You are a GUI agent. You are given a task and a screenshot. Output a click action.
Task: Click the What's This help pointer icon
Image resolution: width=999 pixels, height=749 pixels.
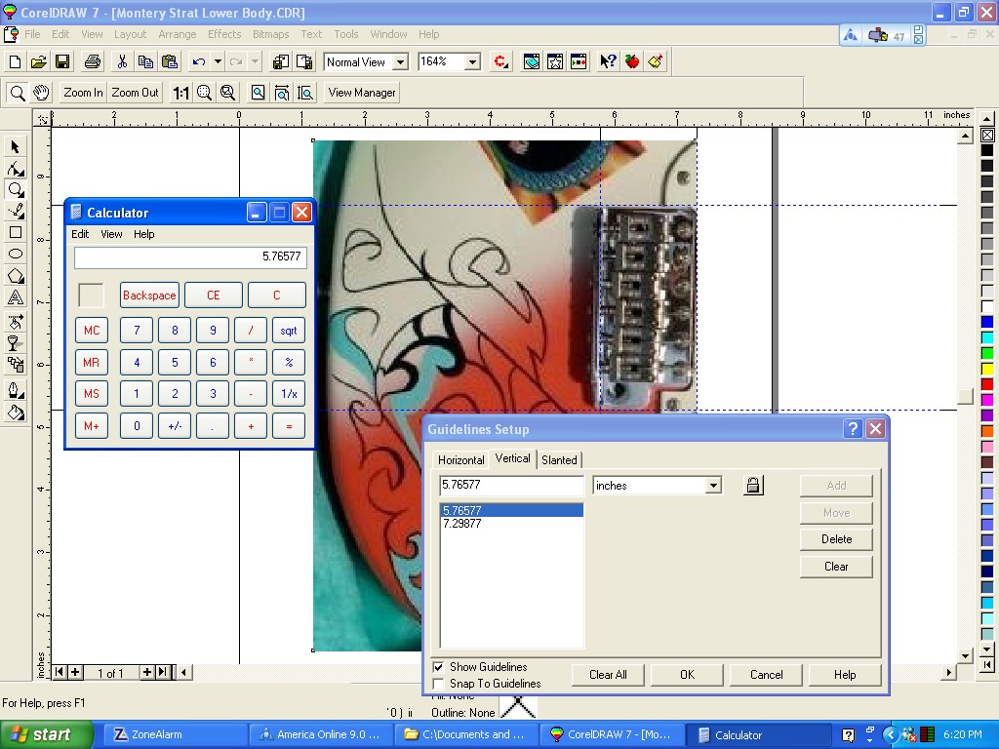(x=608, y=61)
